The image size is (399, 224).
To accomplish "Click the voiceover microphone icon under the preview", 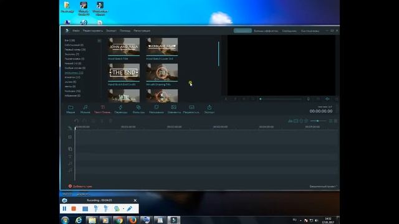I will pos(308,99).
